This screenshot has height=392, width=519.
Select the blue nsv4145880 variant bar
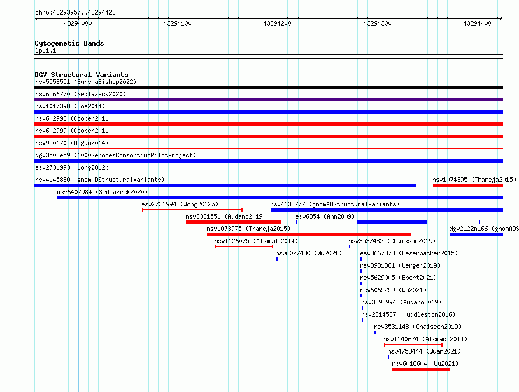tap(226, 185)
